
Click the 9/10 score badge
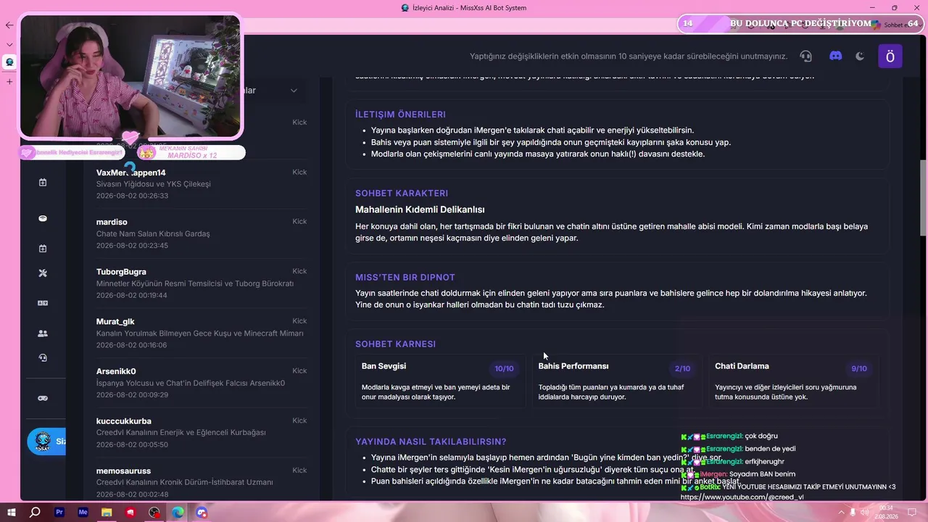pyautogui.click(x=859, y=368)
